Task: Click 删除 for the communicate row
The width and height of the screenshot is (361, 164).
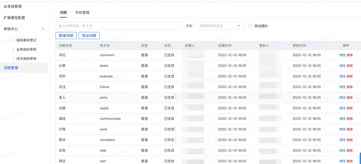Action: coord(350,119)
